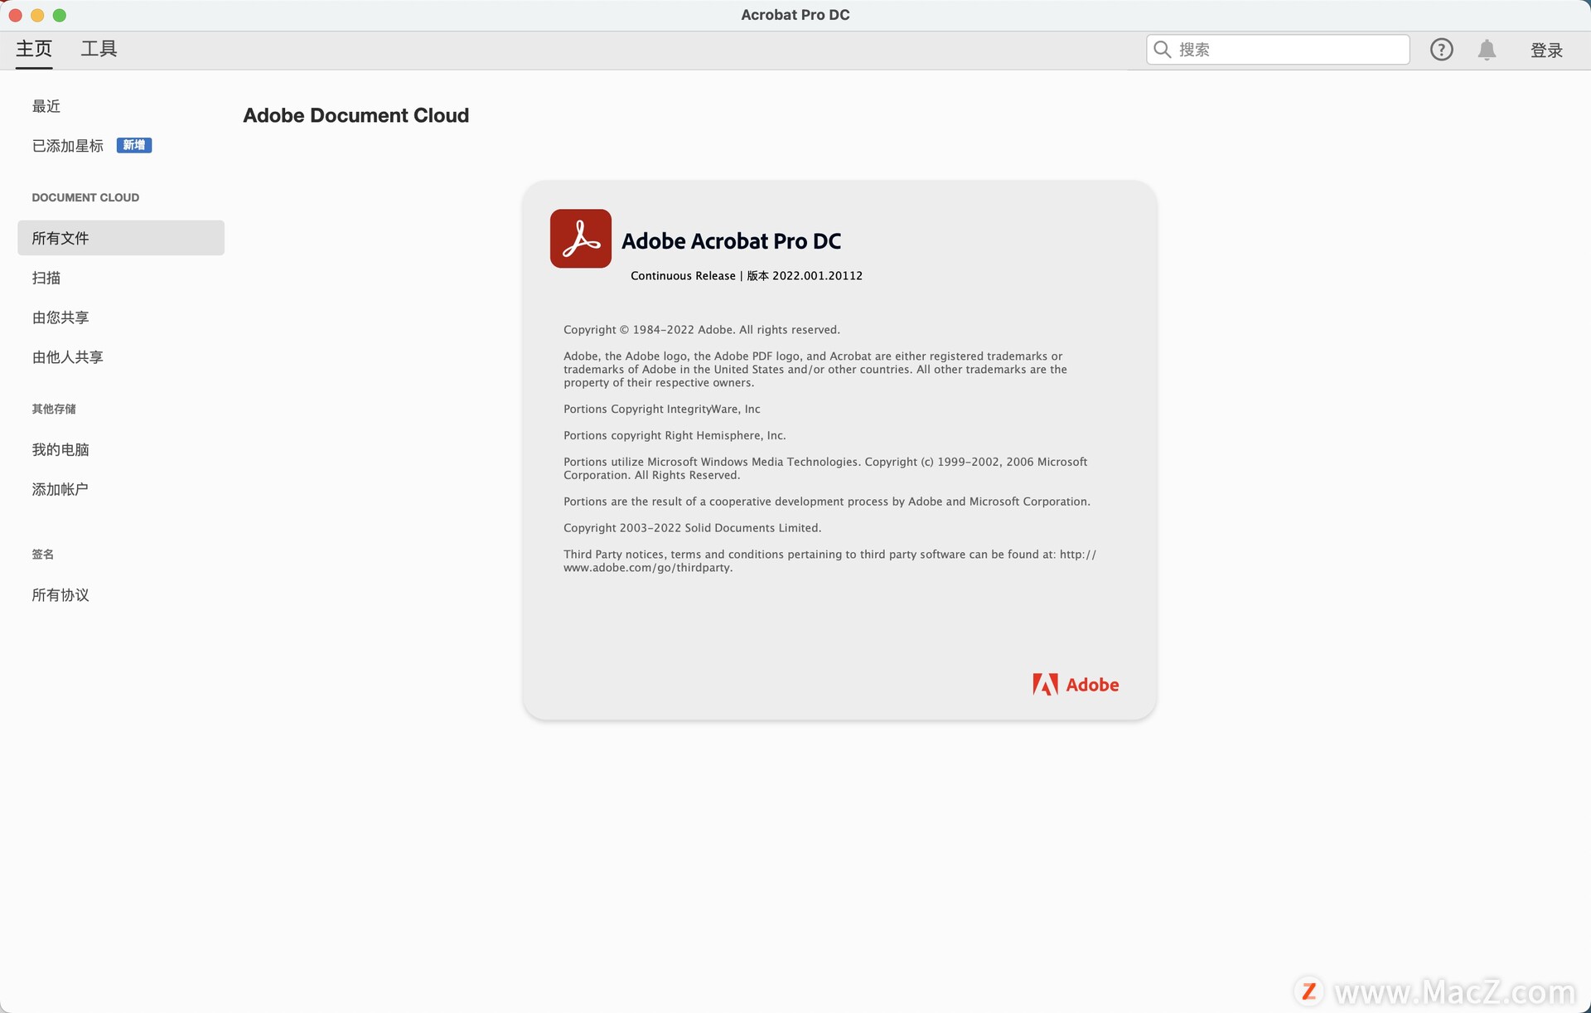Click the Portions copyright Right Hemisphere line
The height and width of the screenshot is (1013, 1591).
[675, 436]
